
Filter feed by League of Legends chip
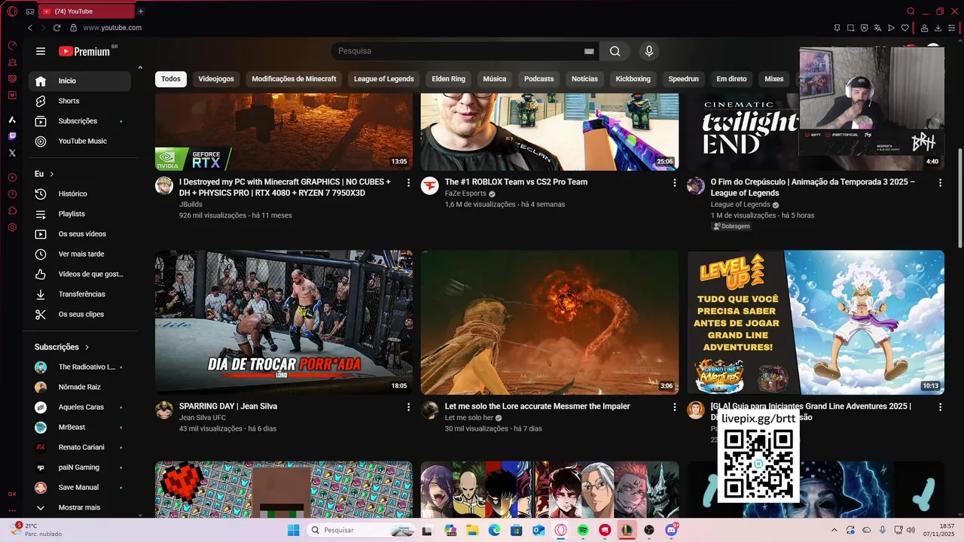[x=384, y=79]
